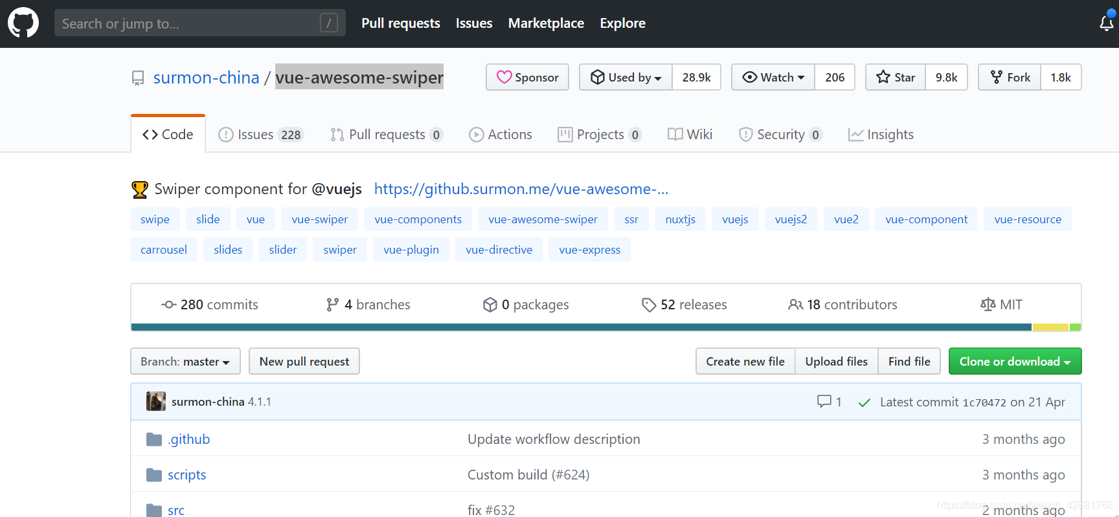Switch to the Insights tab
The image size is (1119, 517).
881,135
